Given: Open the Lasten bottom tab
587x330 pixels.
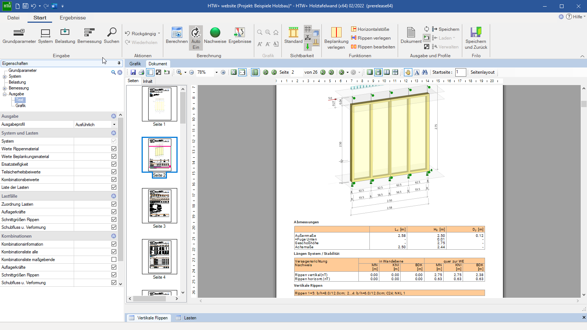Looking at the screenshot, I should pos(186,318).
